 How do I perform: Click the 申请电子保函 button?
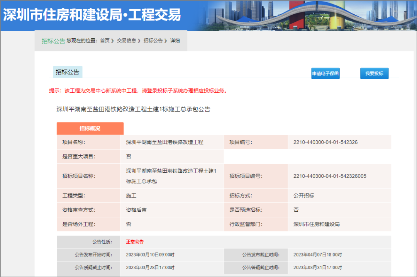325,73
